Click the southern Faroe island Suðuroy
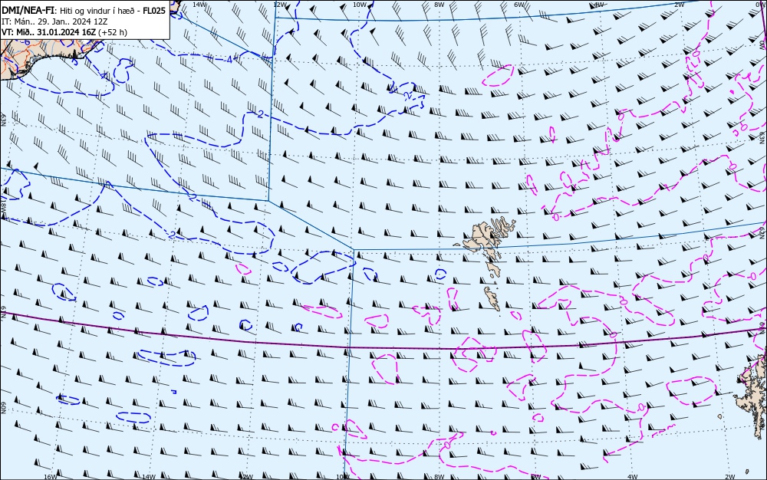The width and height of the screenshot is (767, 480). (492, 298)
